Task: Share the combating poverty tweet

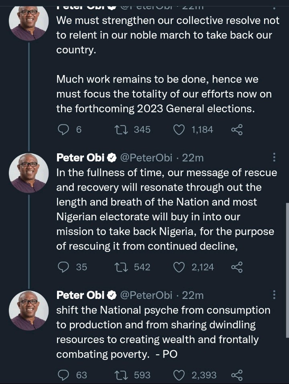Action: coord(237,375)
